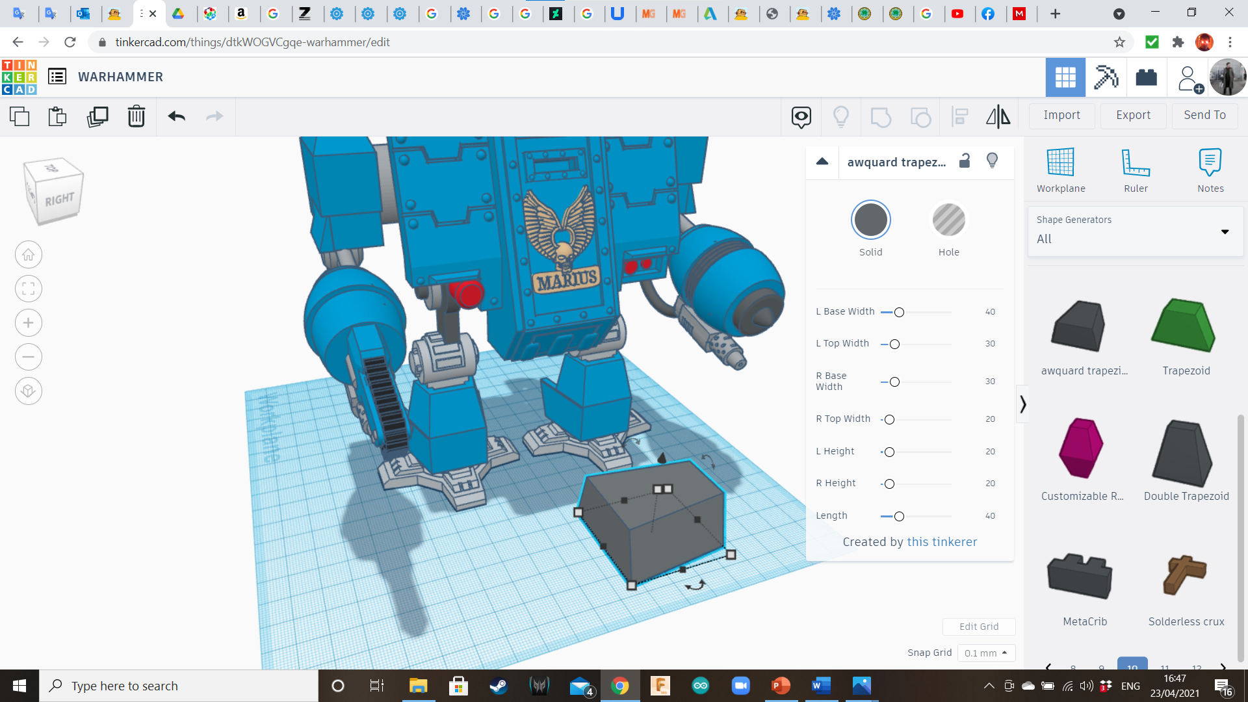Viewport: 1248px width, 702px height.
Task: Fit all in view
Action: (29, 289)
